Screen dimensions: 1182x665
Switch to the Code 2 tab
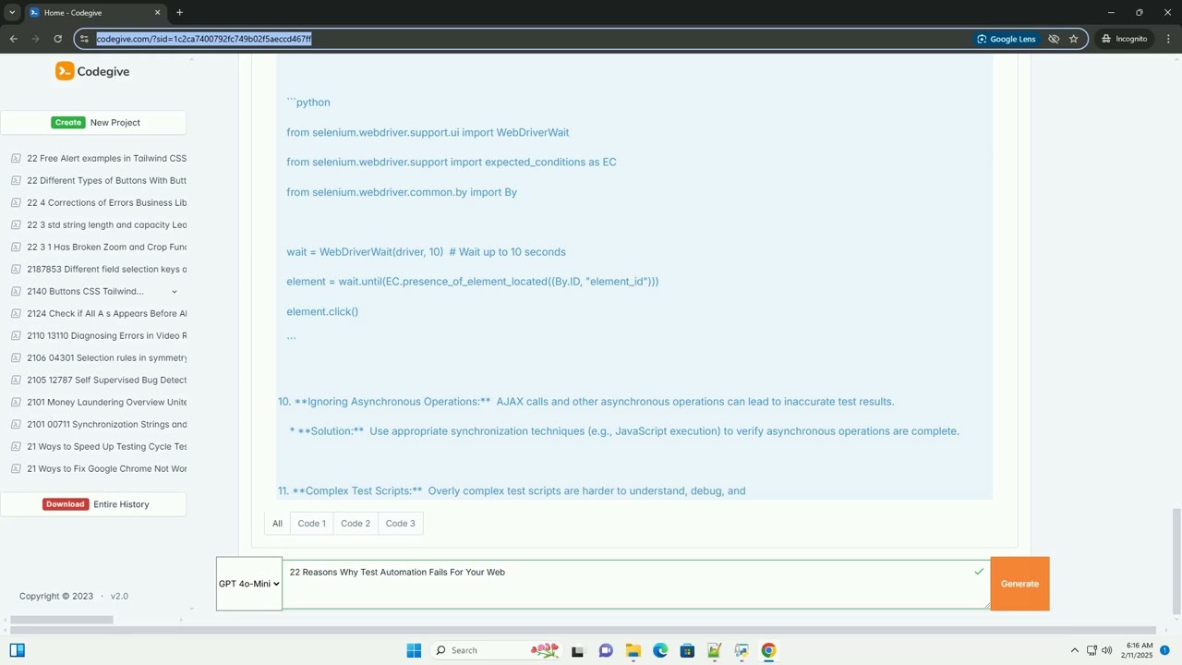click(x=356, y=523)
